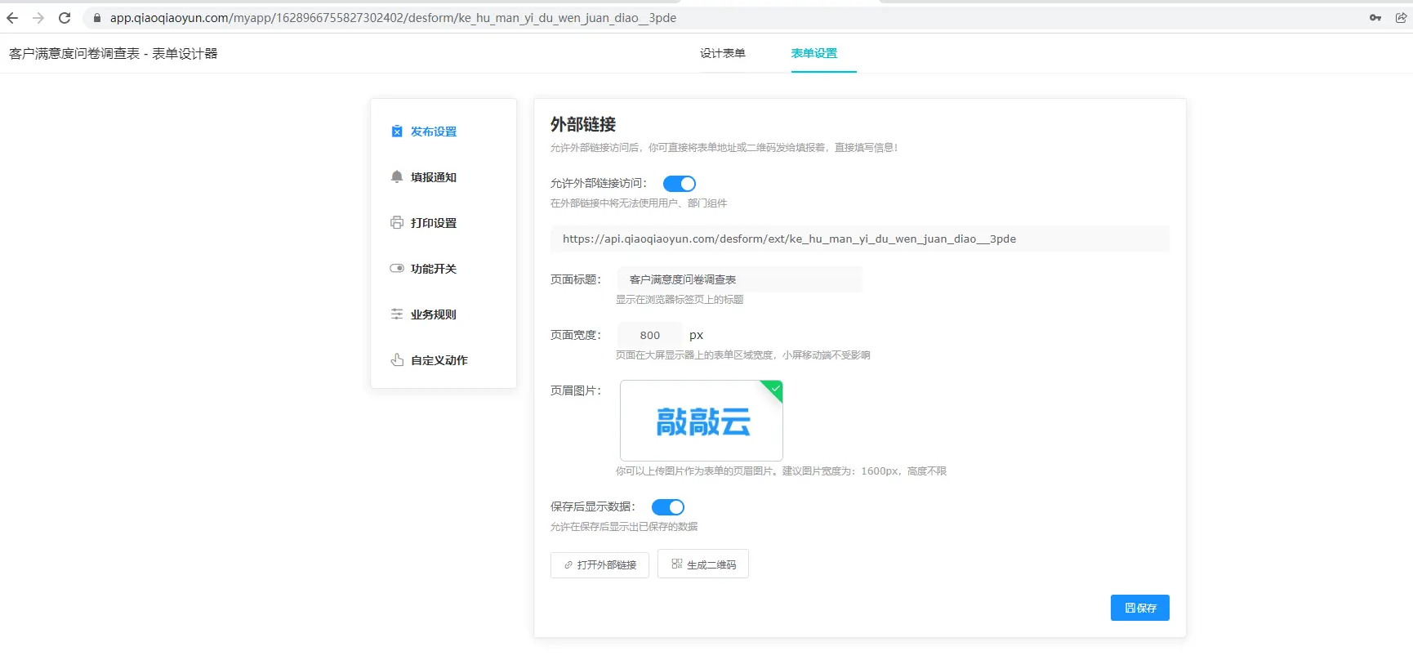Click the 敲敲云 header image thumbnail
This screenshot has height=669, width=1413.
pyautogui.click(x=702, y=421)
